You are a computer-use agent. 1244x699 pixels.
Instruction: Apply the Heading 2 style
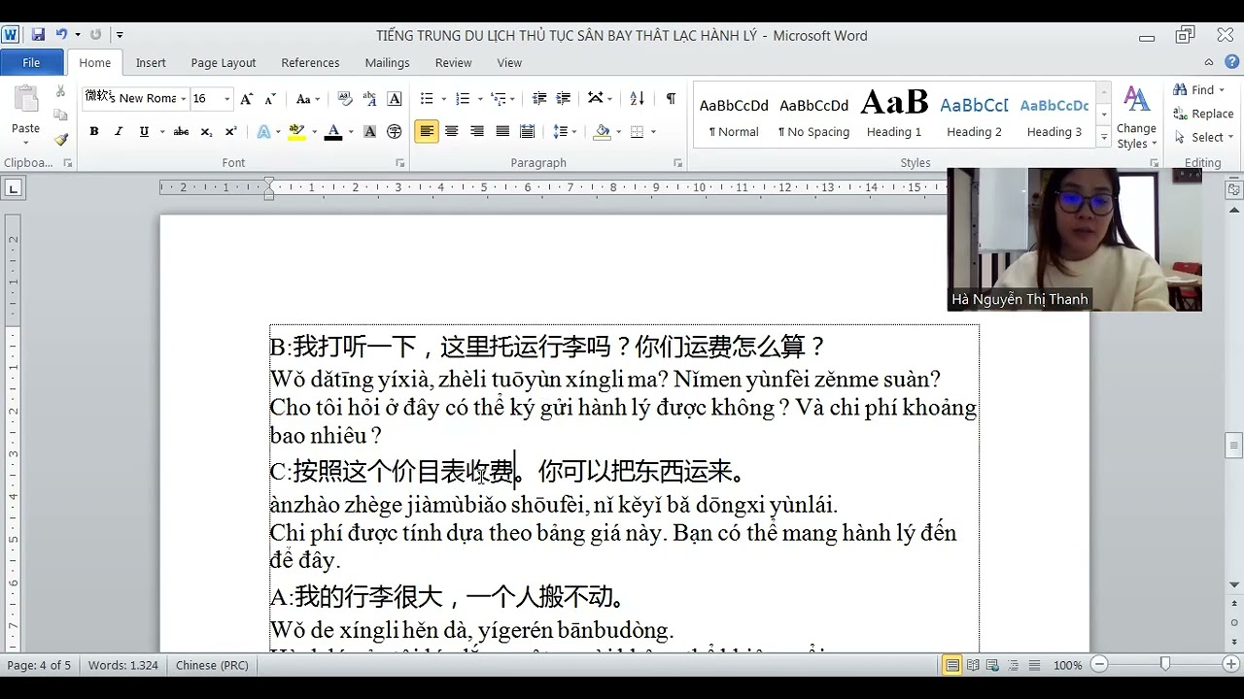click(x=974, y=116)
